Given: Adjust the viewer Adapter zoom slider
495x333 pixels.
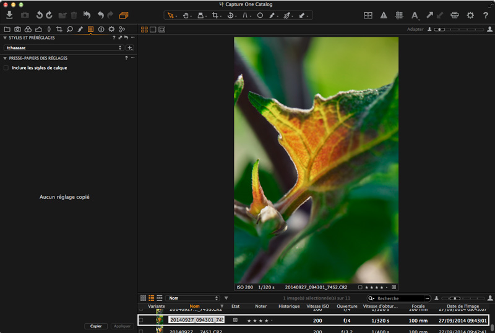Looking at the screenshot, I should pos(458,29).
